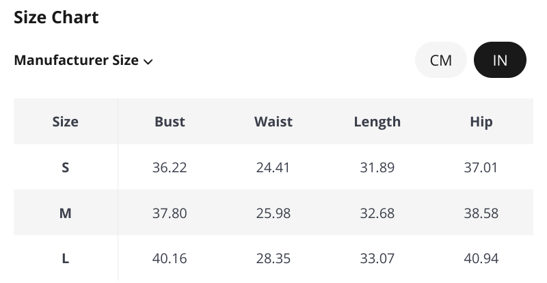Click bust value 36.22 for size S
Viewport: 547px width, 283px height.
(170, 167)
